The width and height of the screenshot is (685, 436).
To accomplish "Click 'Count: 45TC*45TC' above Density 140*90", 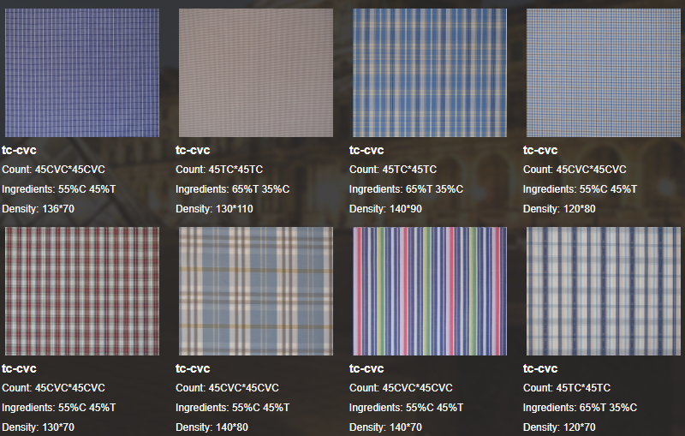I will 393,170.
